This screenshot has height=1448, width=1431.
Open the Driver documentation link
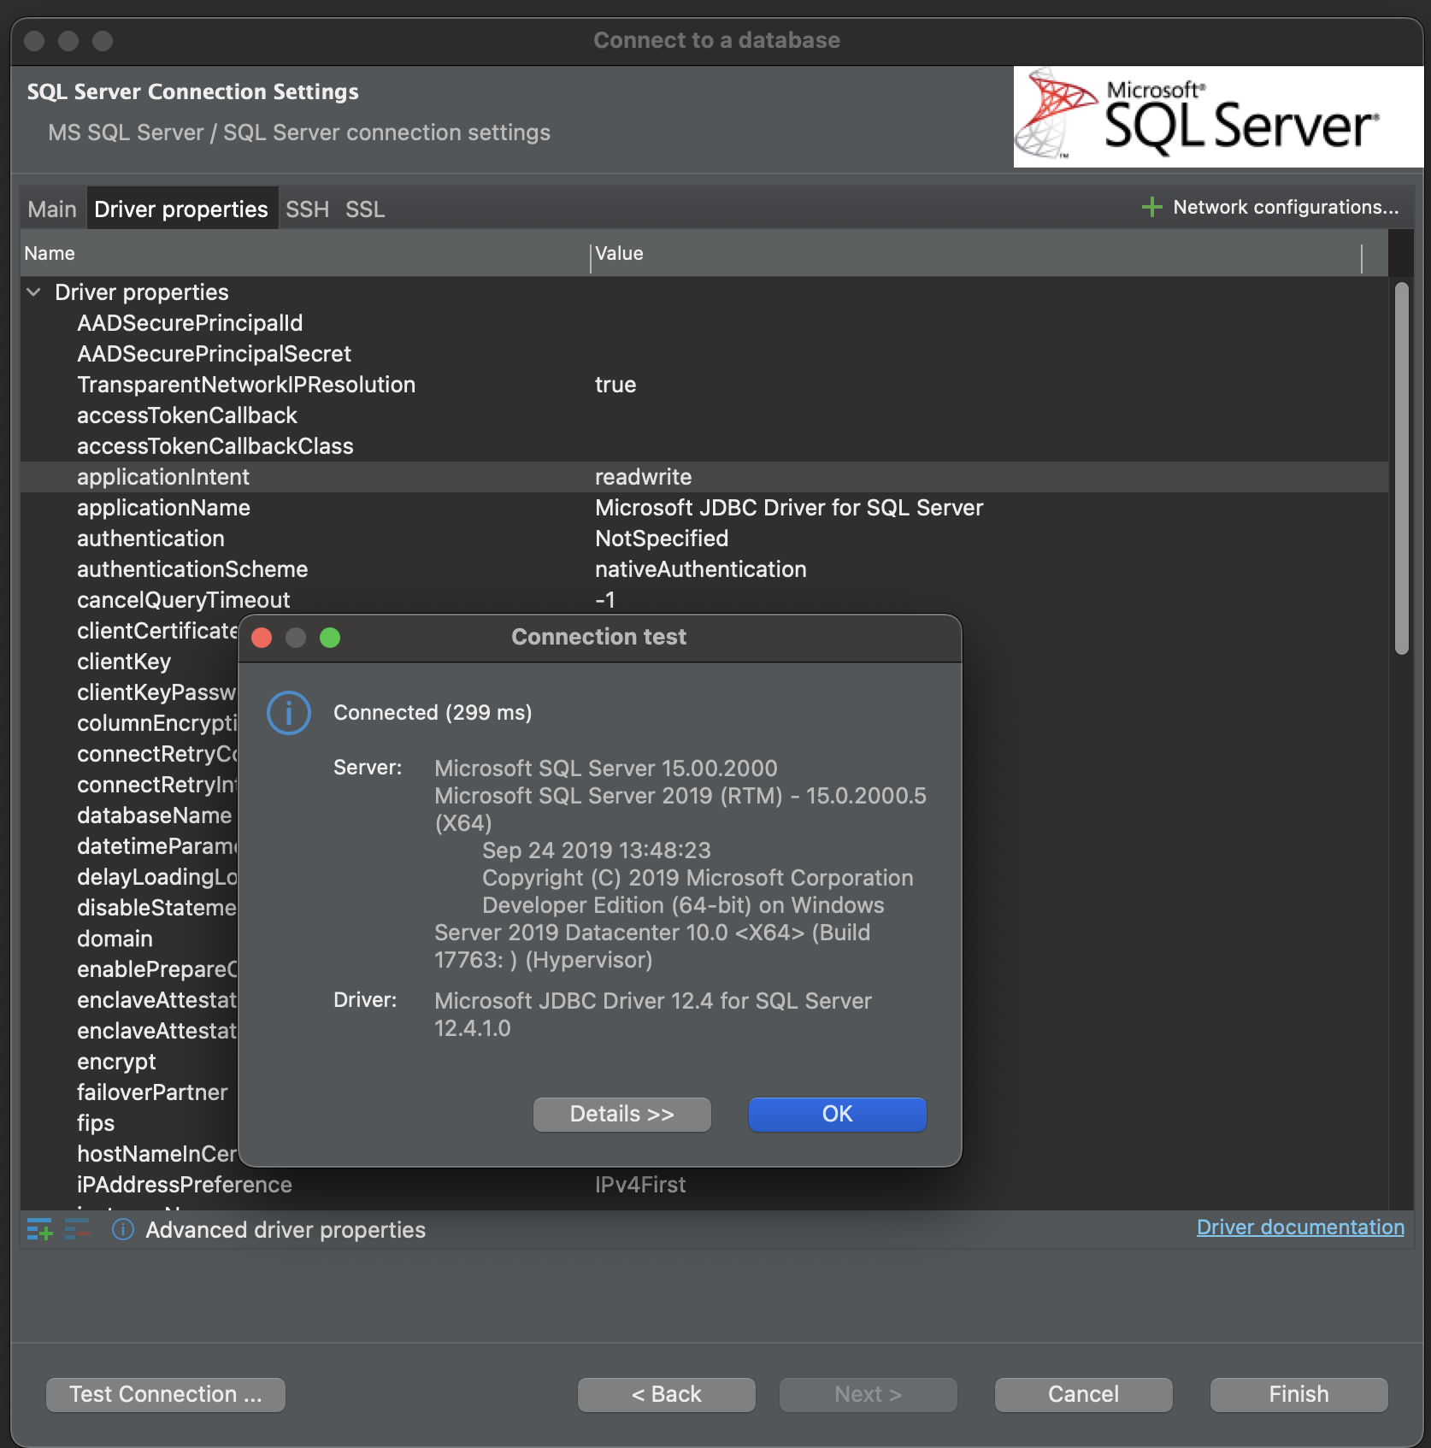(x=1299, y=1227)
